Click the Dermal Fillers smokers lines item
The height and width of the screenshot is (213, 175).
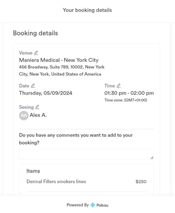pos(56,181)
